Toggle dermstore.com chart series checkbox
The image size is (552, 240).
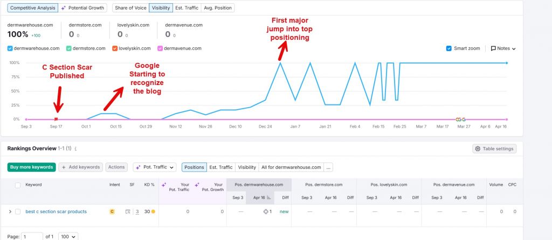(x=69, y=48)
